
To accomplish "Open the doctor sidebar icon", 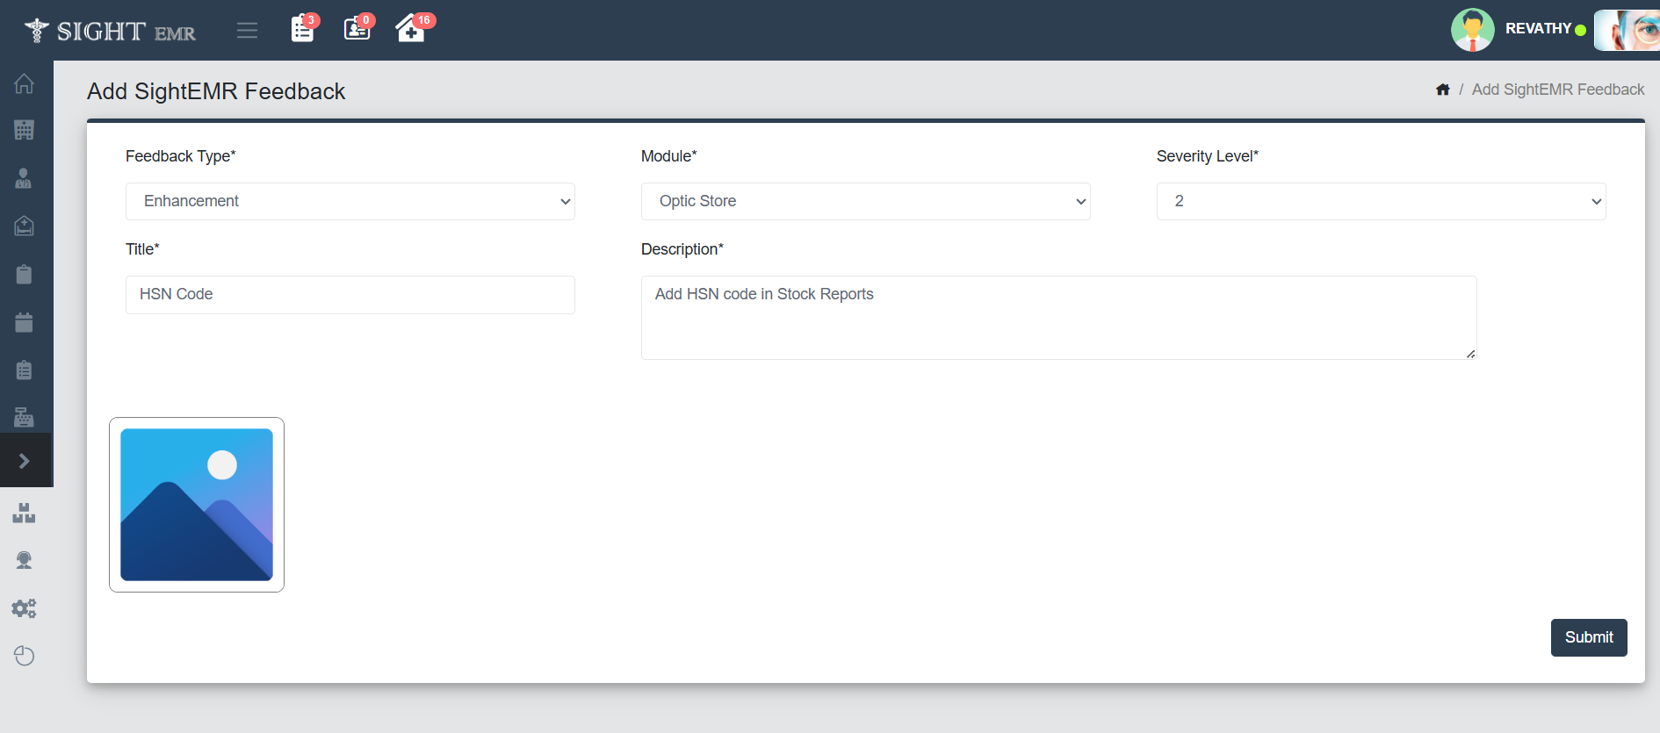I will 25,178.
